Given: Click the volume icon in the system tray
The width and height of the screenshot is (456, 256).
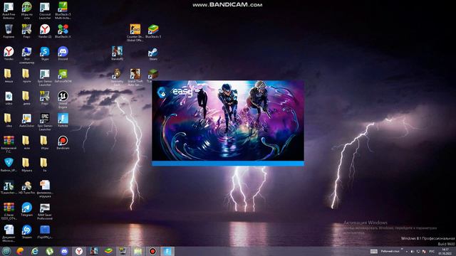Looking at the screenshot, I should pos(413,251).
